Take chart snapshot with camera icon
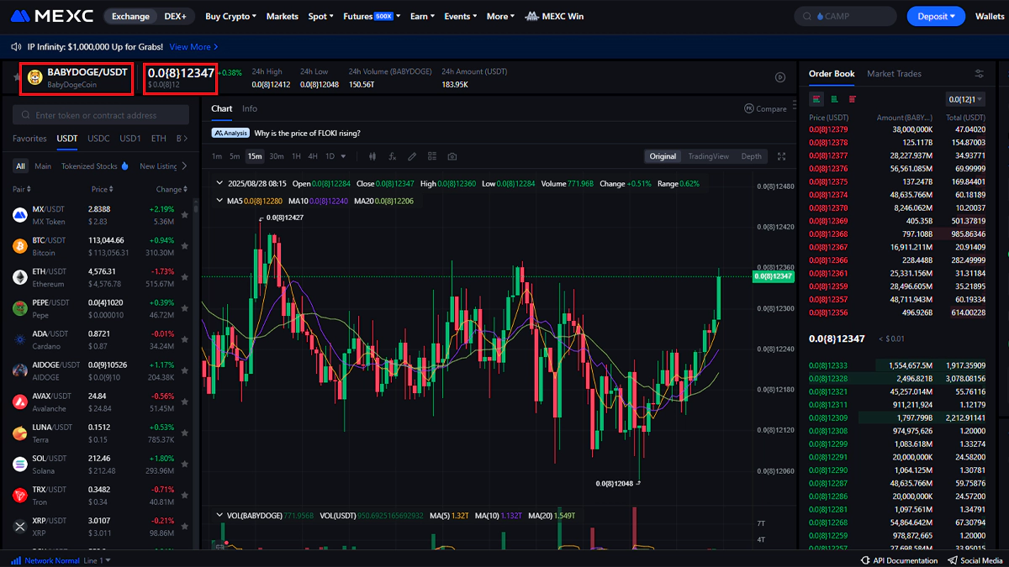This screenshot has width=1009, height=567. [452, 156]
